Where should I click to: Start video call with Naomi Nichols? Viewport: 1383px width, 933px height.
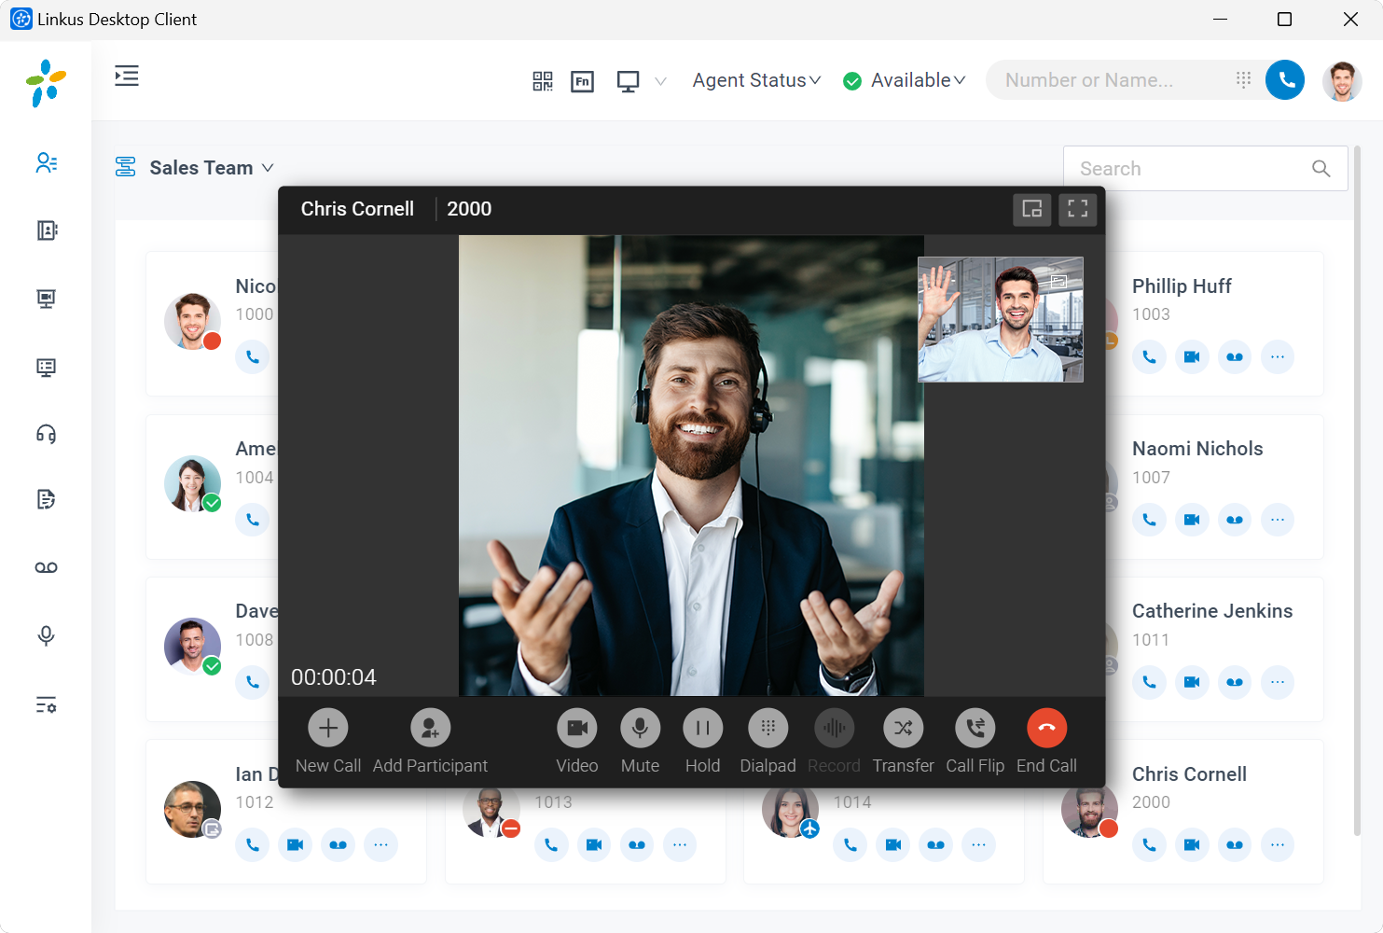coord(1192,520)
